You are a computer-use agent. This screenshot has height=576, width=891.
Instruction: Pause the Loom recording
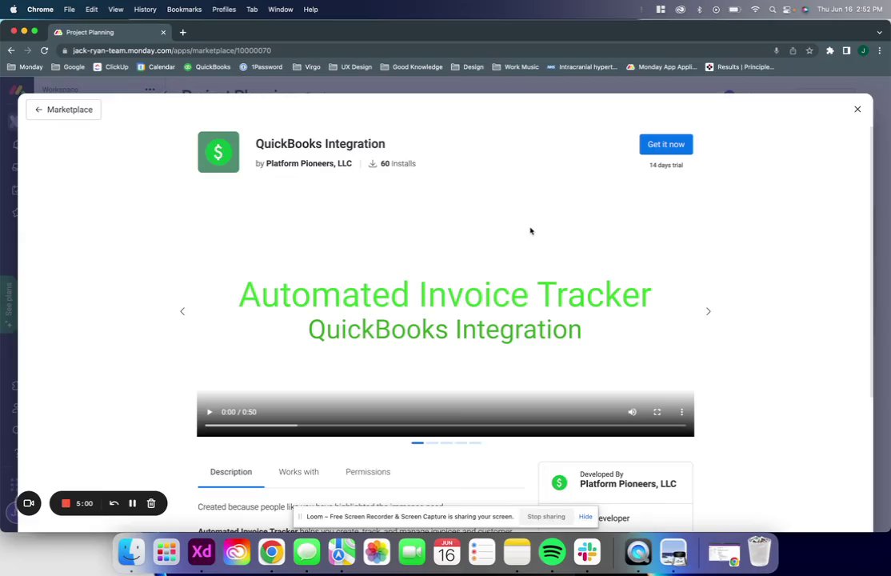point(133,503)
